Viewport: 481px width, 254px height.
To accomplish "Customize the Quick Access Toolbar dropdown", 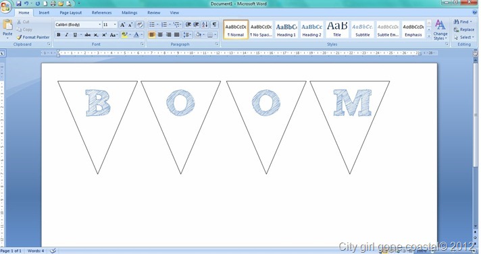I will pyautogui.click(x=79, y=3).
